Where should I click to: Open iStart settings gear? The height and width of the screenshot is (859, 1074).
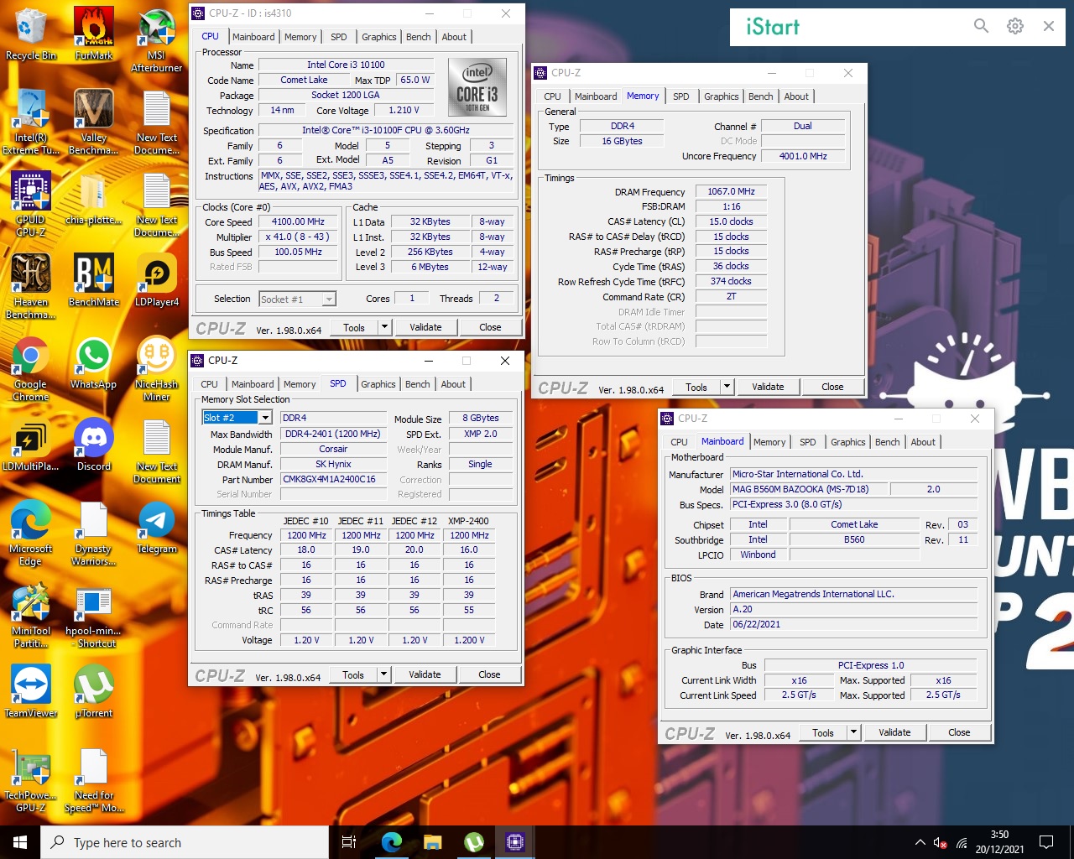1015,26
